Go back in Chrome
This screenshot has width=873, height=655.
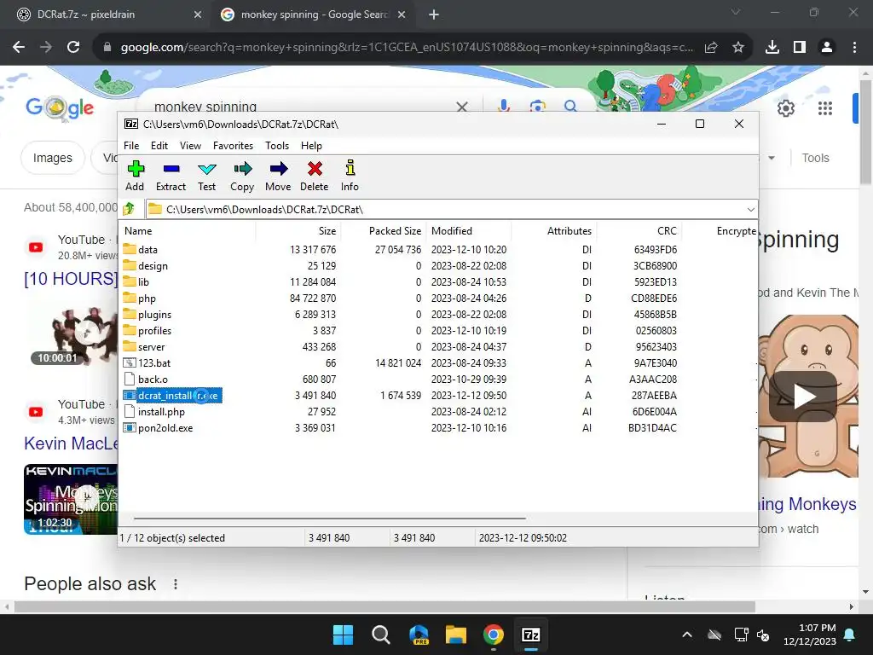point(19,48)
